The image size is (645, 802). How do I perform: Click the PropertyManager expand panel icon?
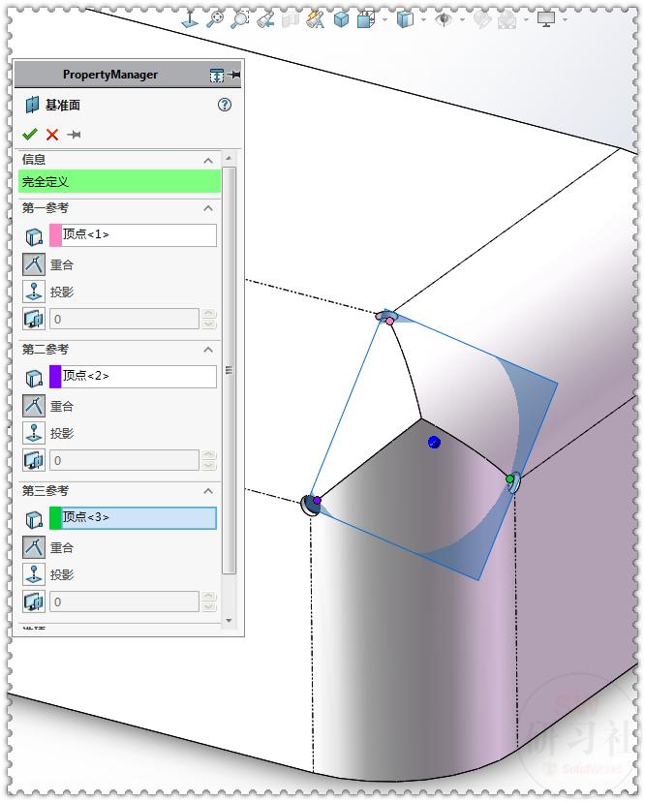(x=217, y=76)
